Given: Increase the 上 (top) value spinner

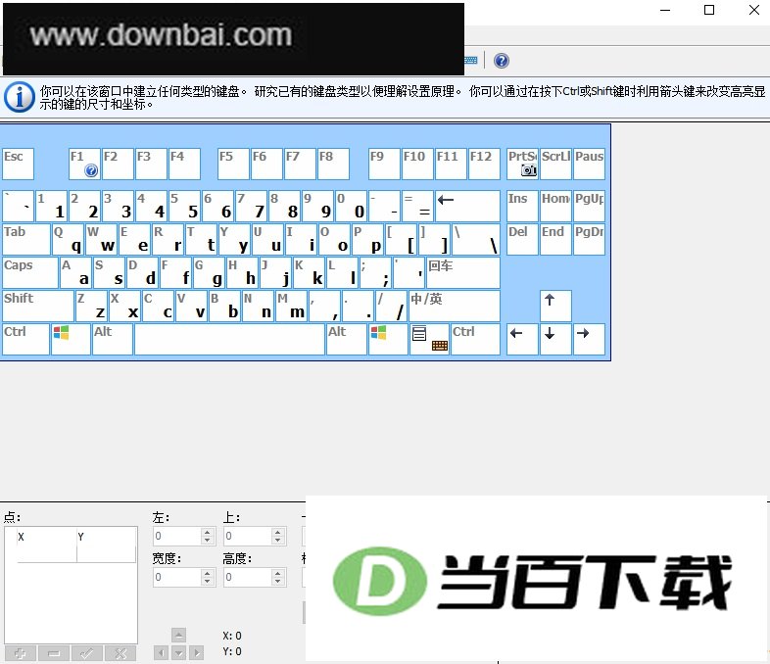Looking at the screenshot, I should pos(278,532).
